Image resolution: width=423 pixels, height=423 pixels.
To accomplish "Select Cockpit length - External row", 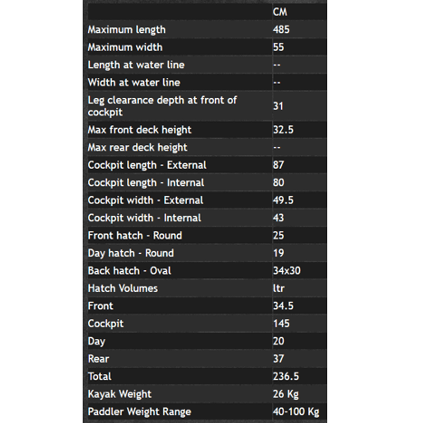I will 207,165.
